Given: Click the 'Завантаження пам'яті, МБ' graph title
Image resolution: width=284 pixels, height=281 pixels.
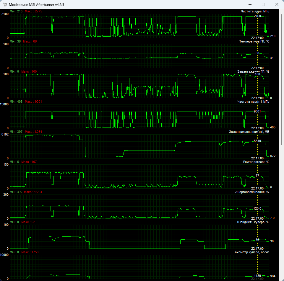Looking at the screenshot, I should pos(249,132).
